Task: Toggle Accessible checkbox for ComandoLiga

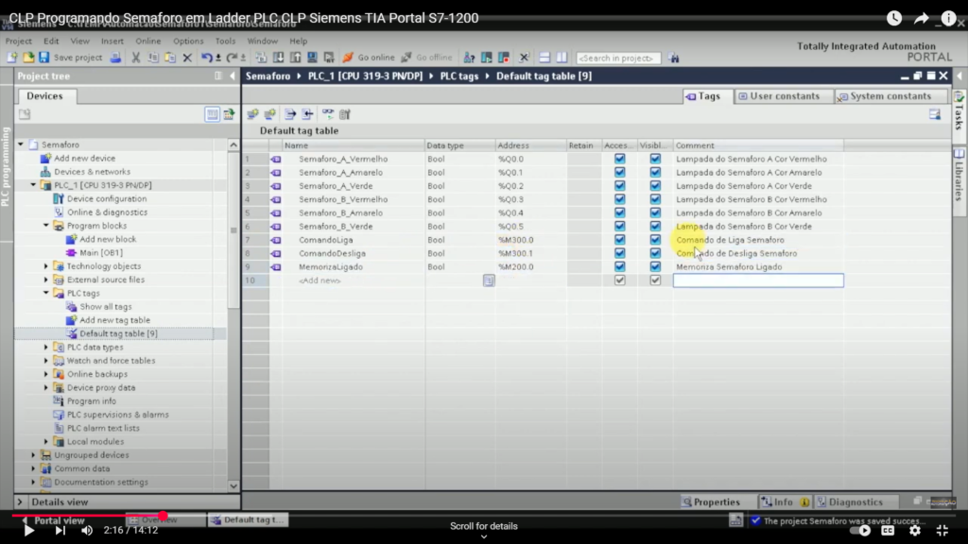Action: 619,240
